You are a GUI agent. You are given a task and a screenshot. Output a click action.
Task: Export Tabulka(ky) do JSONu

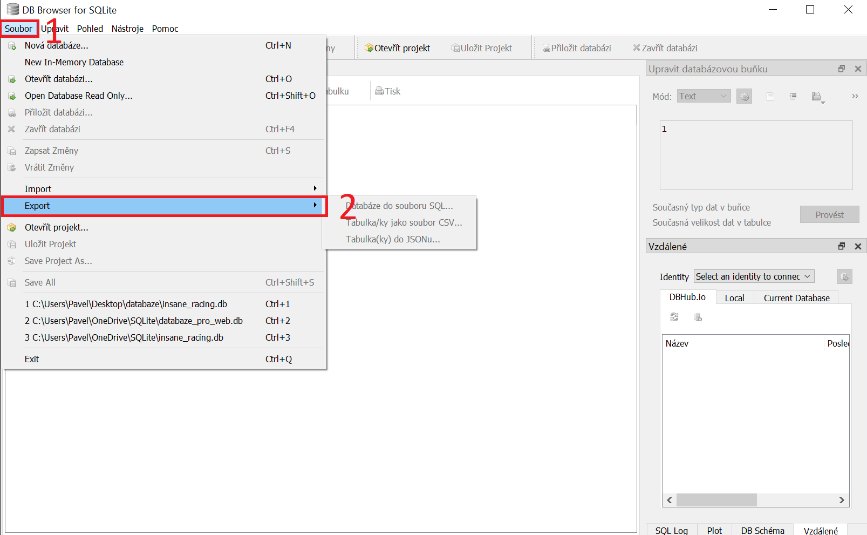[x=399, y=239]
